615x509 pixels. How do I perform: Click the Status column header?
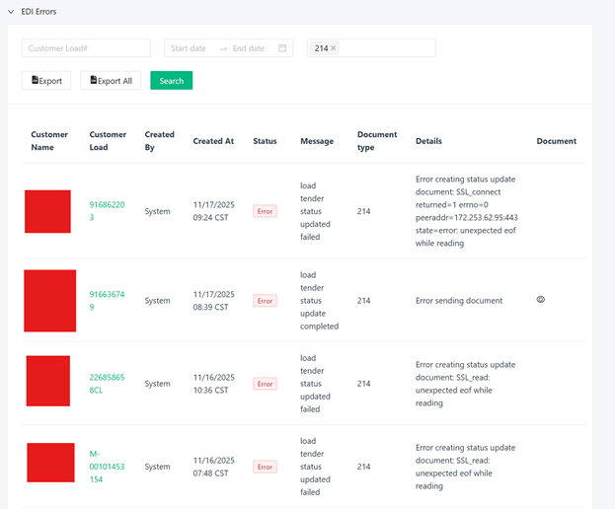(265, 141)
